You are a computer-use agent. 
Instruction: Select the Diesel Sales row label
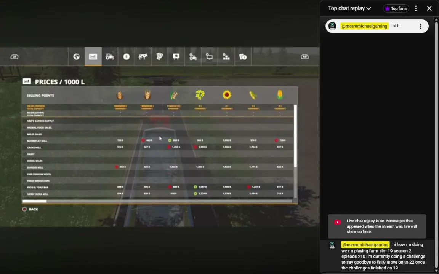coord(35,161)
